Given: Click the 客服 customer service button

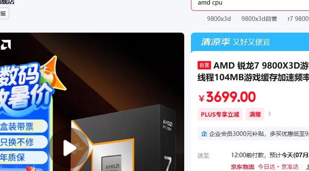Looking at the screenshot, I should click(x=3, y=13).
